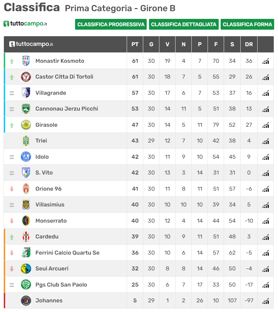The image size is (278, 312).
Task: Click the Pgs Club San Paolo crest
Action: tap(26, 285)
